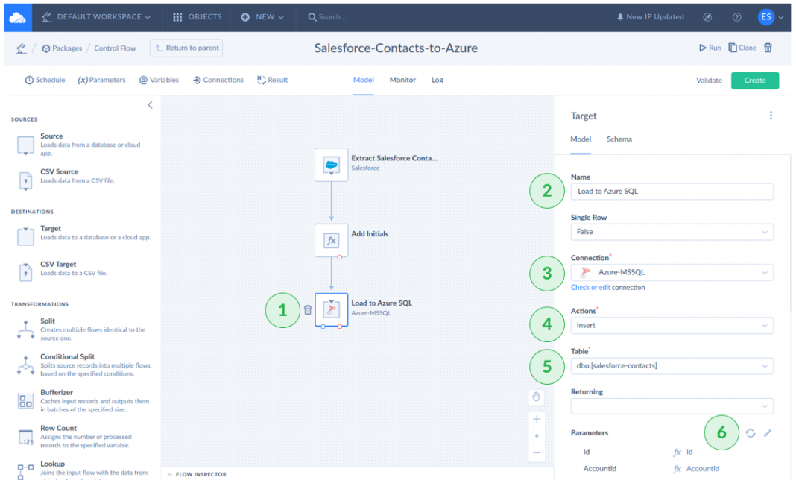Switch to the Monitor tab
This screenshot has height=492, width=796.
[x=402, y=80]
